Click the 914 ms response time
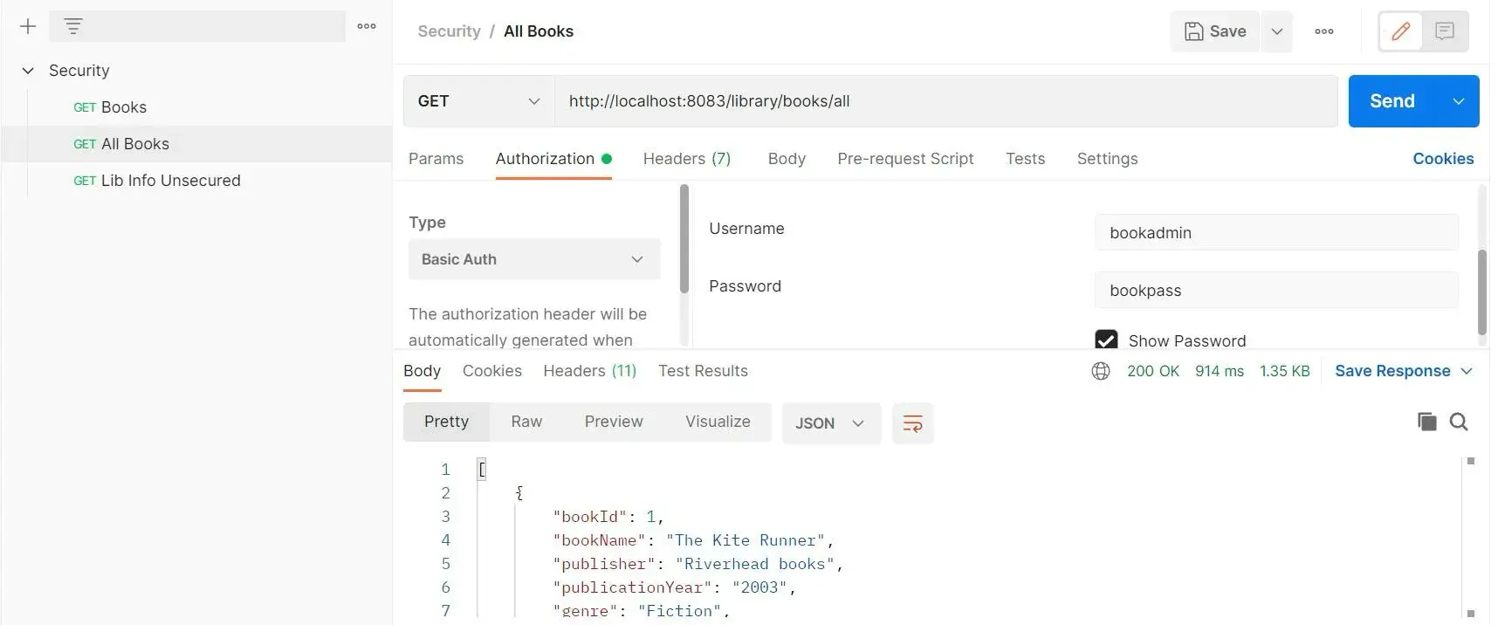Viewport: 1505px width, 625px height. 1220,371
